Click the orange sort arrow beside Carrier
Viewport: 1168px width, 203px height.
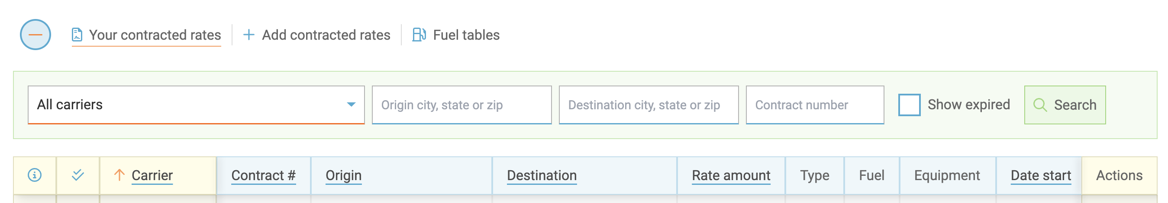[119, 175]
